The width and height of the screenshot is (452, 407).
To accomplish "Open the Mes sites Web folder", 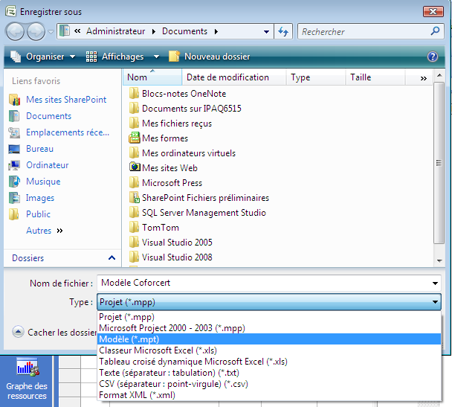I will point(169,168).
